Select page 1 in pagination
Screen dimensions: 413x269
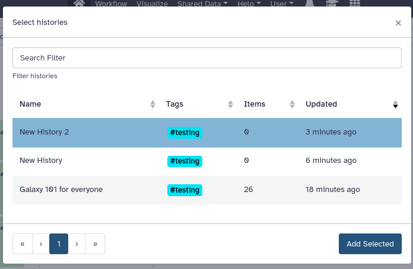59,244
